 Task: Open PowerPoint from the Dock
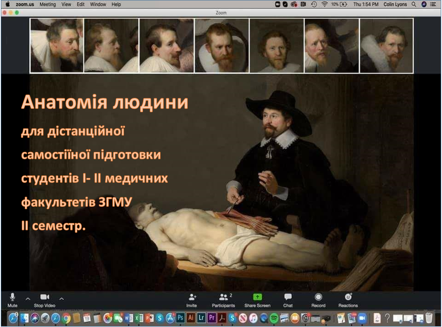[x=149, y=318]
